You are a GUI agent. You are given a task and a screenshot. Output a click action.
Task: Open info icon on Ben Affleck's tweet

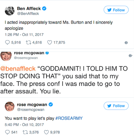pos(126,43)
